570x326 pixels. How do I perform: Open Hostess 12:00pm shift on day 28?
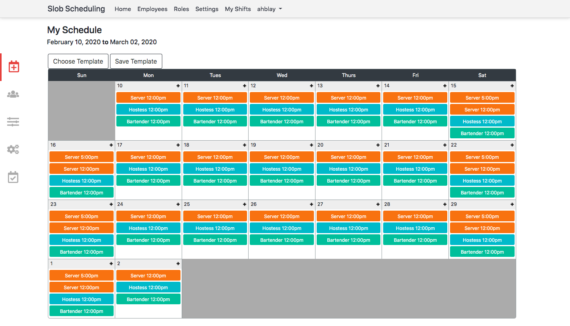click(x=415, y=228)
